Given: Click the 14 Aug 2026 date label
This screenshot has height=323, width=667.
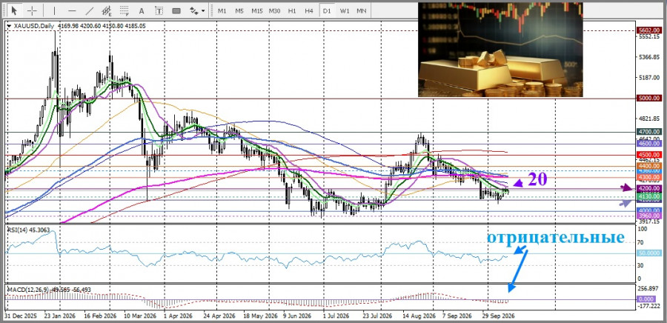Looking at the screenshot, I should tap(420, 316).
